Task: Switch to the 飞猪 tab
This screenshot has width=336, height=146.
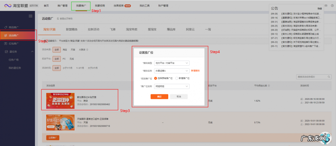Action: [112, 29]
